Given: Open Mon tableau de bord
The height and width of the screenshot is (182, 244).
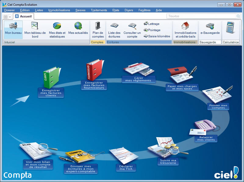Looking at the screenshot, I should click(x=35, y=30).
